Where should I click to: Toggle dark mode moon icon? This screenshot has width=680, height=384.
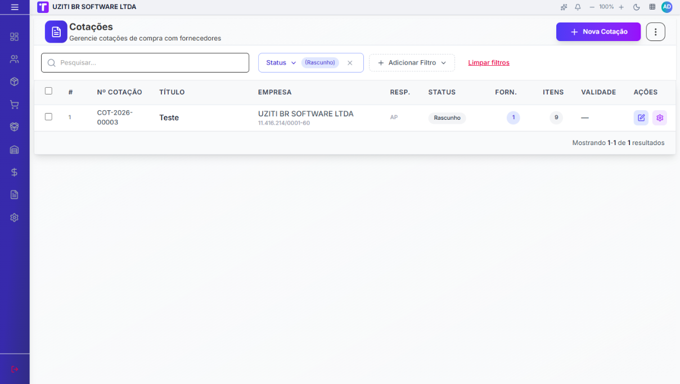click(637, 7)
